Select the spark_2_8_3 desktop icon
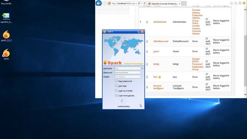 [6, 36]
